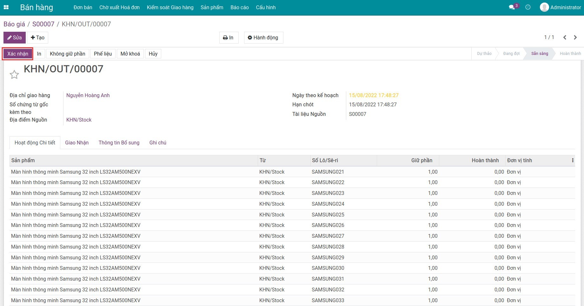This screenshot has height=306, width=584.
Task: Go to next record arrow
Action: (x=575, y=37)
